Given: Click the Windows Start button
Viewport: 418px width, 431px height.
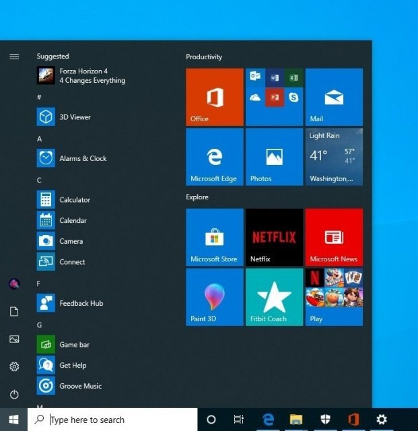Looking at the screenshot, I should [13, 420].
